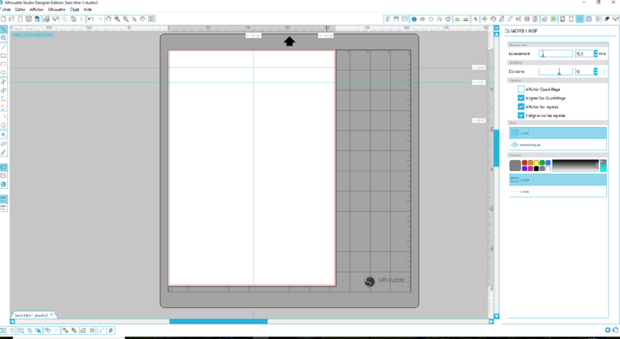This screenshot has width=620, height=339.
Task: Click the Open file folder icon
Action: (12, 19)
